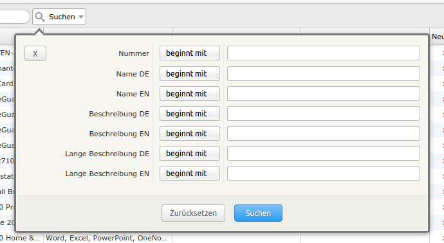Change the Lange Beschreibung EN match operator
The height and width of the screenshot is (243, 444).
click(190, 174)
